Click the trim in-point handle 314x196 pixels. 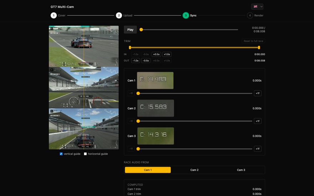pyautogui.click(x=130, y=48)
